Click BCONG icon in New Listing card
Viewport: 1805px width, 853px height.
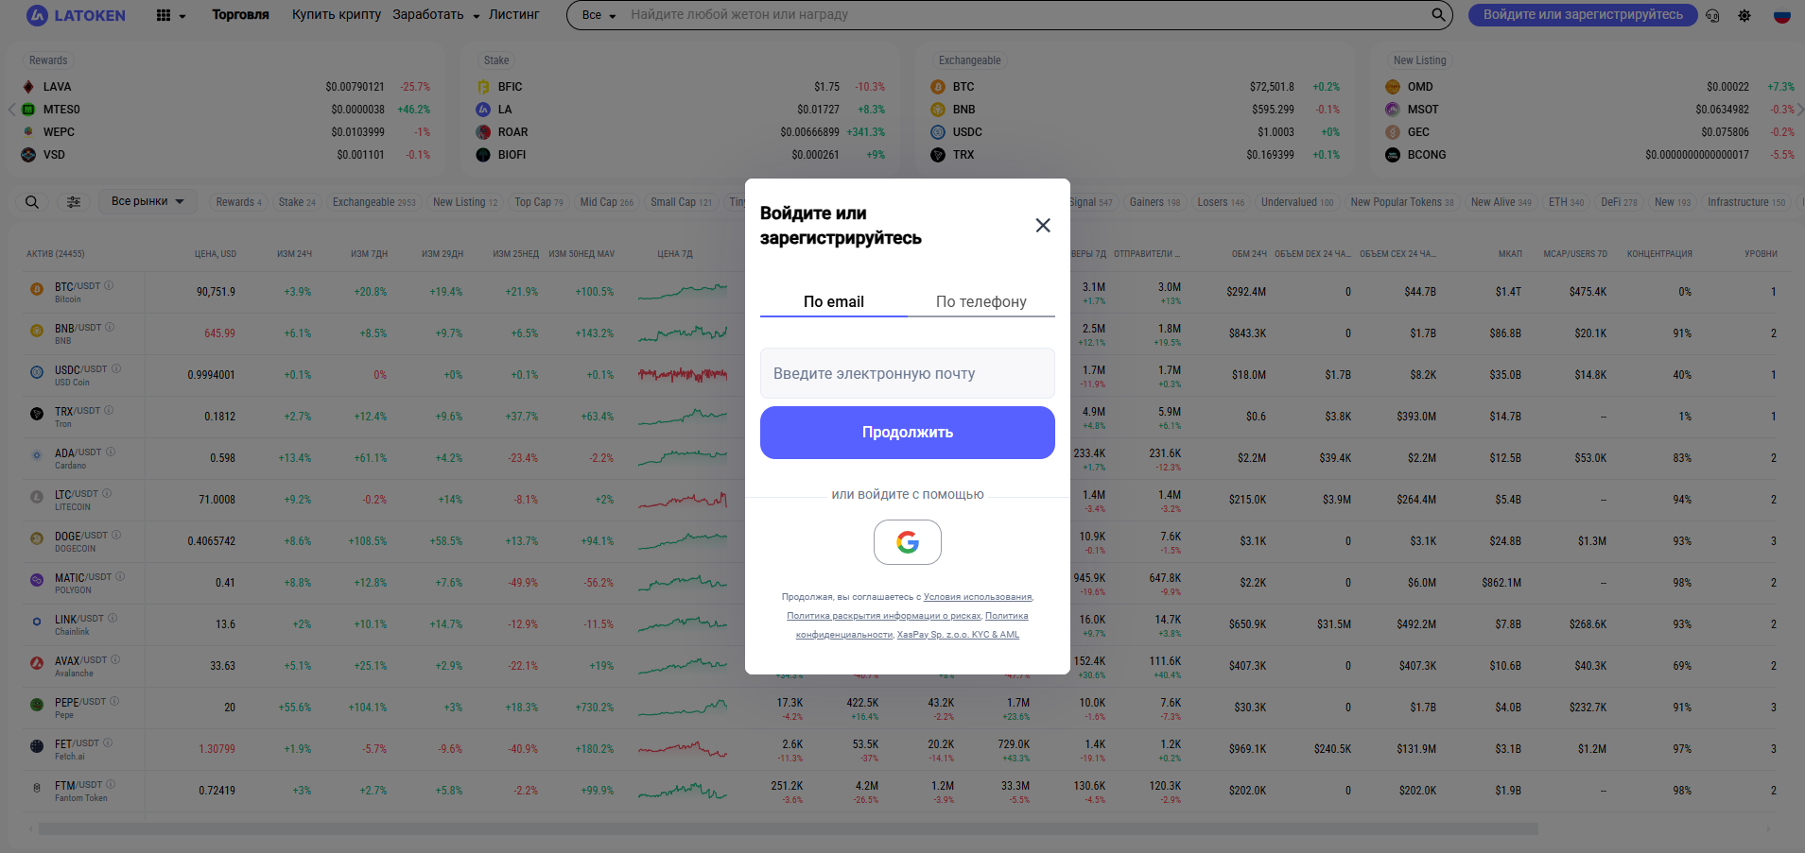pos(1393,155)
